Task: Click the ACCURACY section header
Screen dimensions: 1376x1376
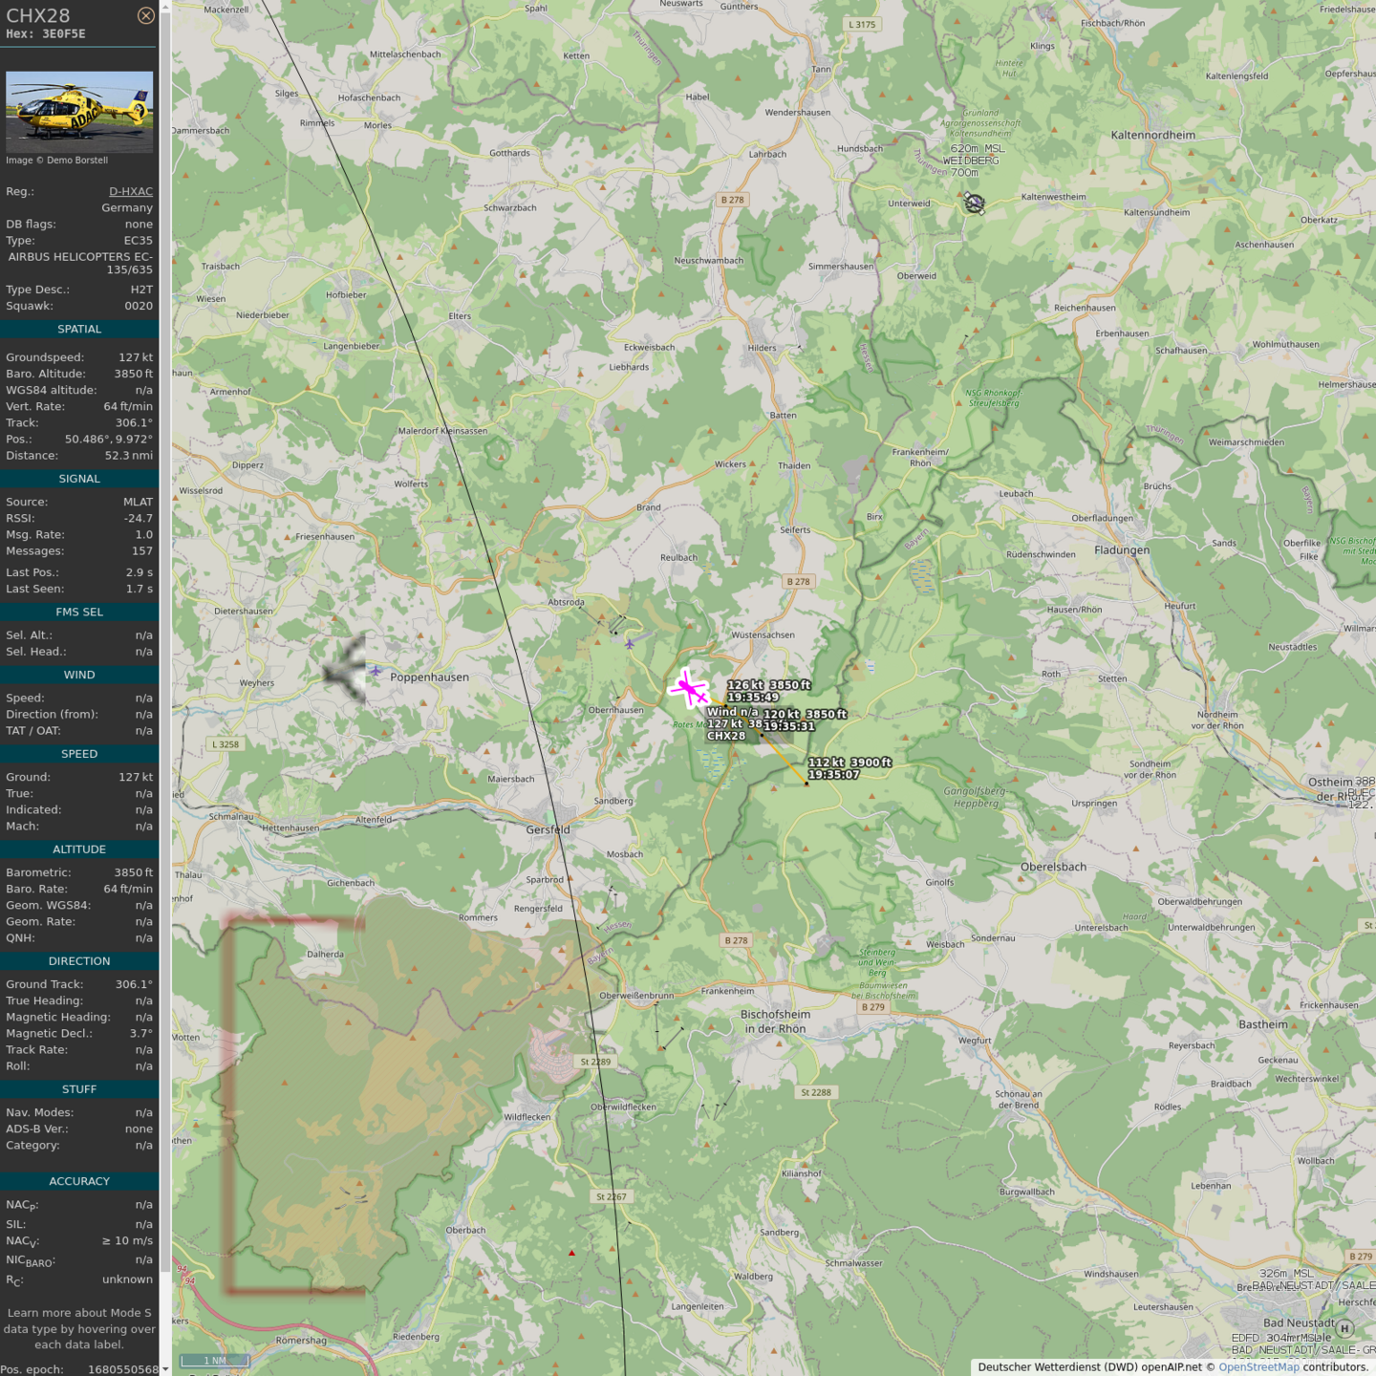Action: [x=79, y=1181]
